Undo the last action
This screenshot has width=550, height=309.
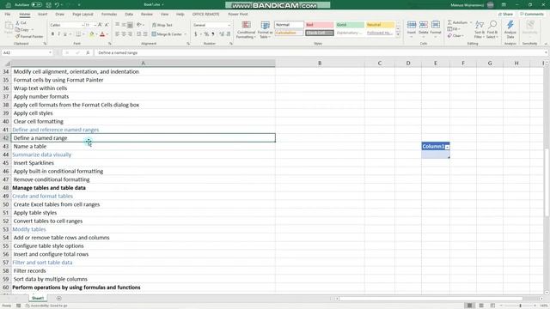[x=58, y=5]
